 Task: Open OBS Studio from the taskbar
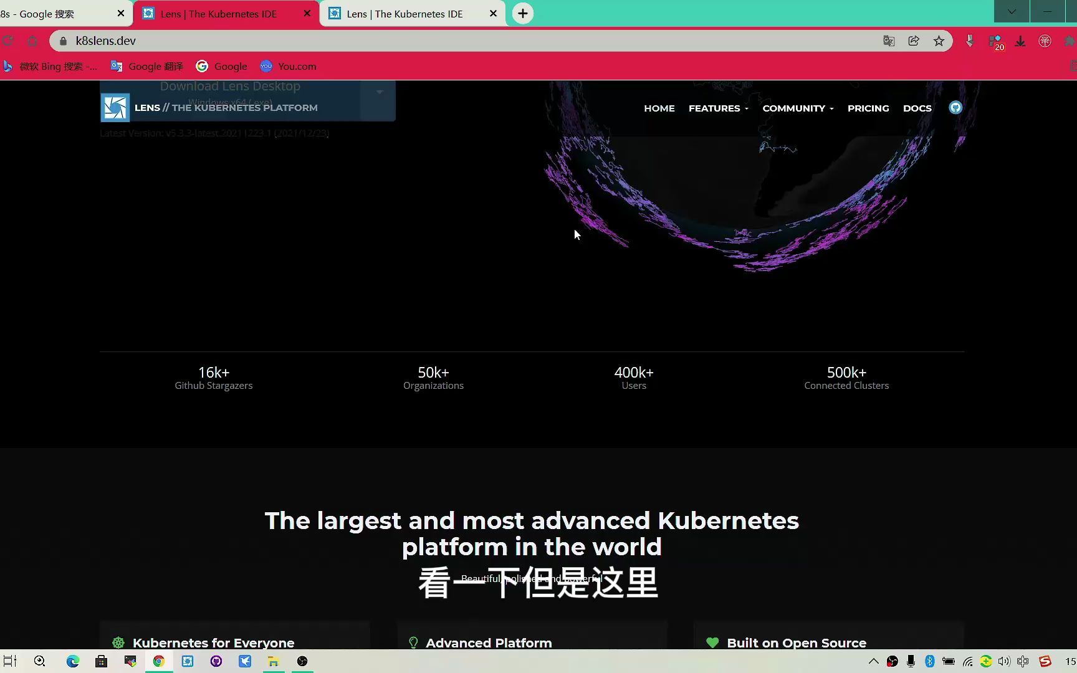click(302, 661)
